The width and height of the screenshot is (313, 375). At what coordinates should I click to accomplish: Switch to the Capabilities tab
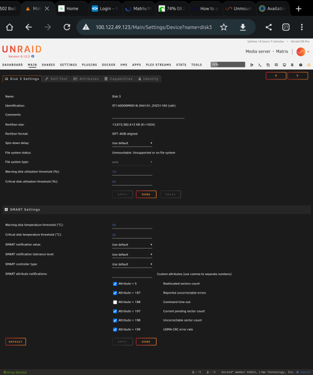click(x=118, y=79)
